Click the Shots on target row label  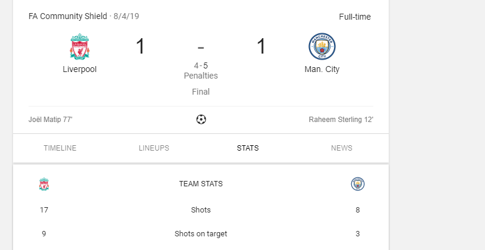click(201, 234)
